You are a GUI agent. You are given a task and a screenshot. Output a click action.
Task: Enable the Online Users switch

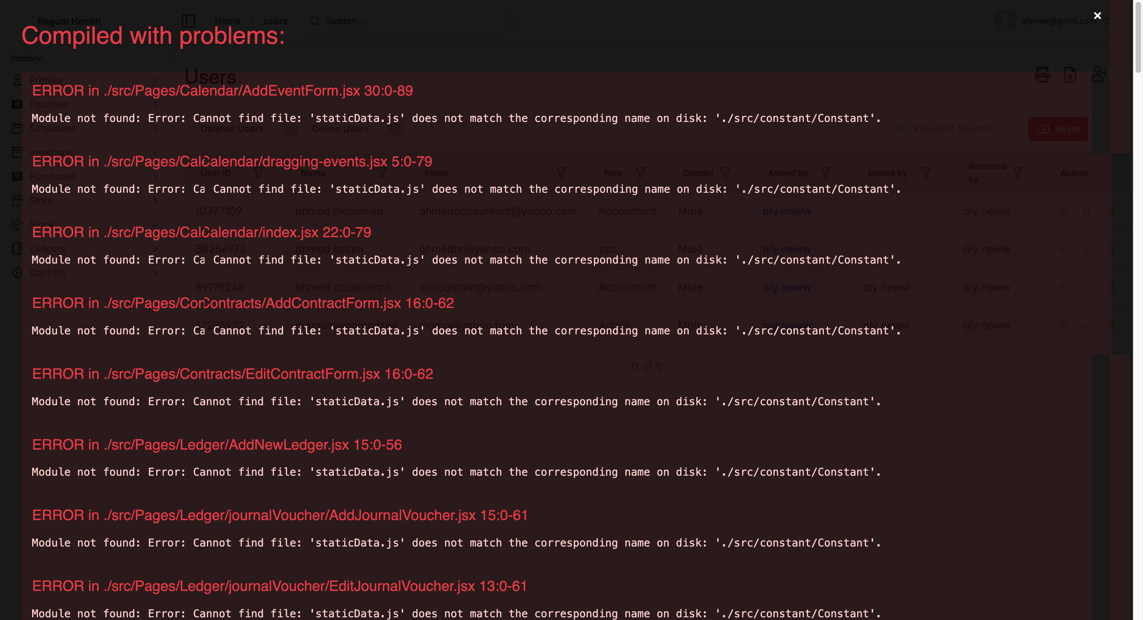click(388, 129)
